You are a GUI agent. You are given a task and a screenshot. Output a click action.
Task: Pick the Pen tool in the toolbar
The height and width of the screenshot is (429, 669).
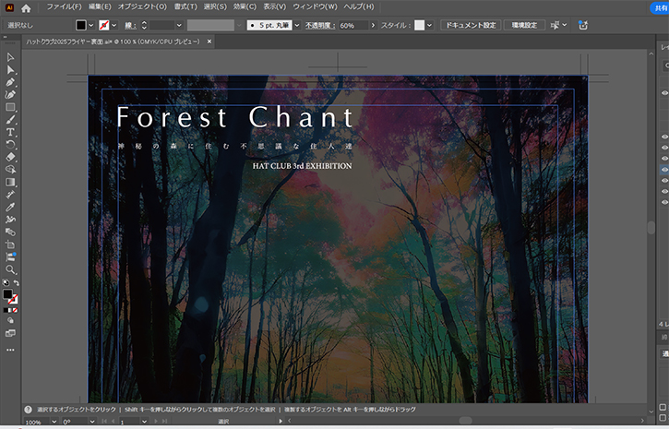click(x=10, y=82)
